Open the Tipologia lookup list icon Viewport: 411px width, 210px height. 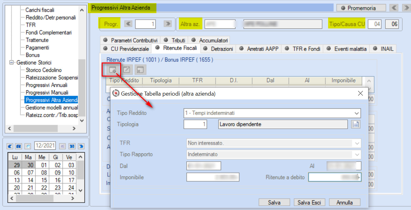tap(355, 124)
